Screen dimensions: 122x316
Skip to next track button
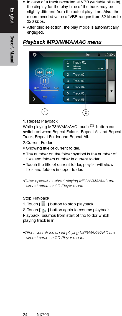[49, 72]
